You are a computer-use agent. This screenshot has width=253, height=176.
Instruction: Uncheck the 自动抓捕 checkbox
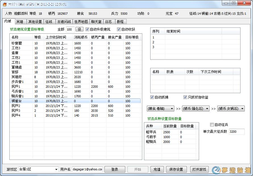point(152,97)
